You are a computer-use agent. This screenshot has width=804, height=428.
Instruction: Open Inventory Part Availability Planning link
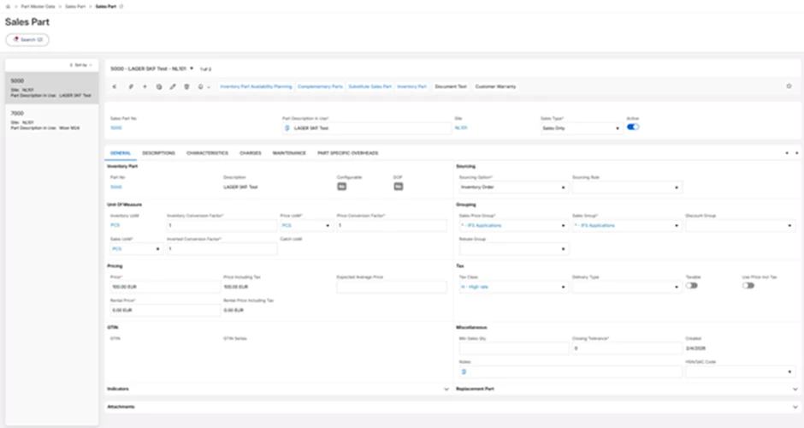(x=256, y=86)
